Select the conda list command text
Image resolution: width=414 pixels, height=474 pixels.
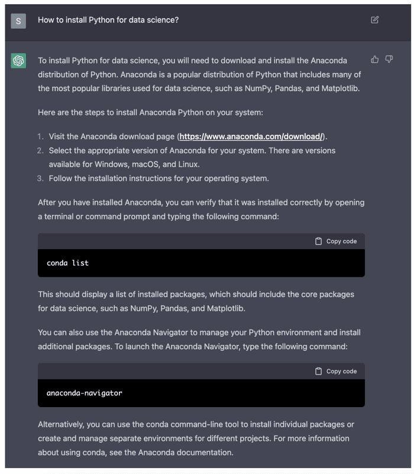67,263
